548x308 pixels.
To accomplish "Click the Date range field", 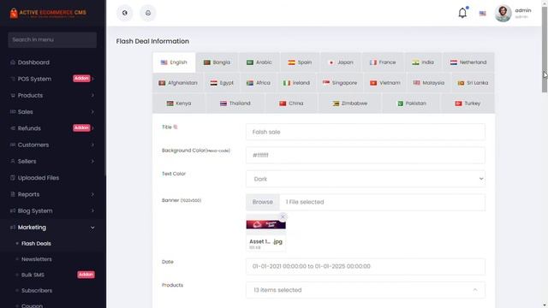I will point(366,266).
